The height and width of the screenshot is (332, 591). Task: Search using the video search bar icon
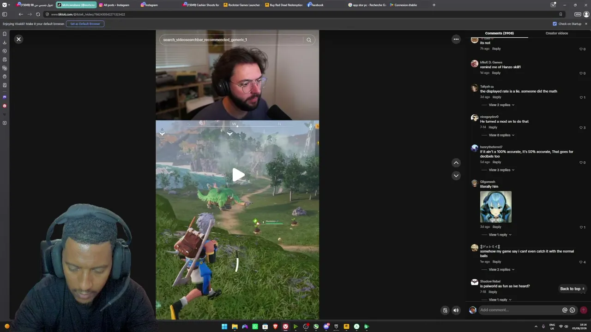point(309,40)
